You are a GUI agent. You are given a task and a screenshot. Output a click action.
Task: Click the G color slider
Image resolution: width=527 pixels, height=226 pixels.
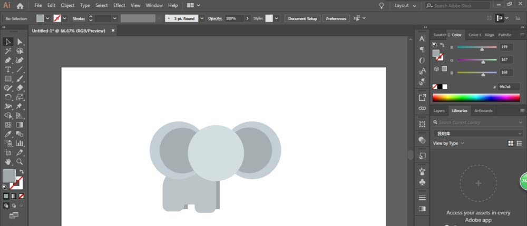pos(477,60)
